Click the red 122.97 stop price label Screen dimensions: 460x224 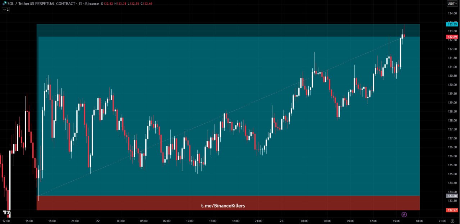tap(451, 210)
